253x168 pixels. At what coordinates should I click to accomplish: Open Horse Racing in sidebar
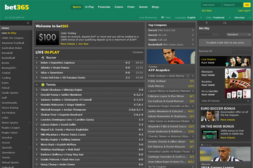(10, 108)
